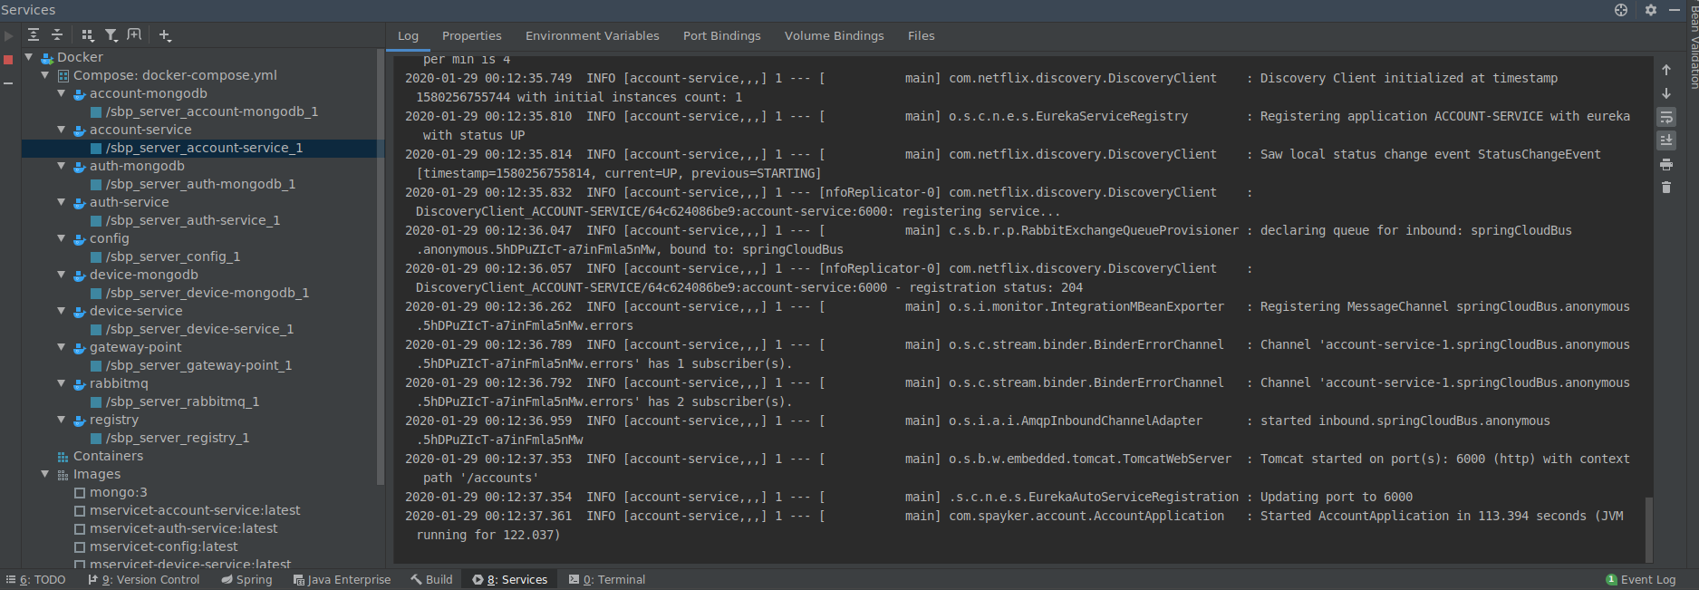Image resolution: width=1699 pixels, height=590 pixels.
Task: Toggle soft-wrap for log output
Action: point(1665,117)
